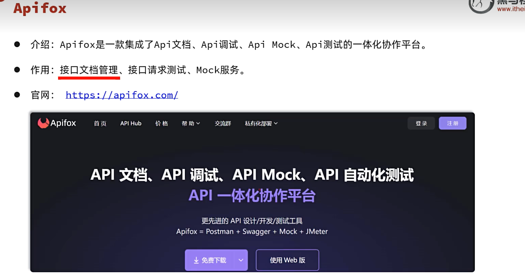
Task: Expand the 帮助 help dropdown
Action: tap(191, 123)
